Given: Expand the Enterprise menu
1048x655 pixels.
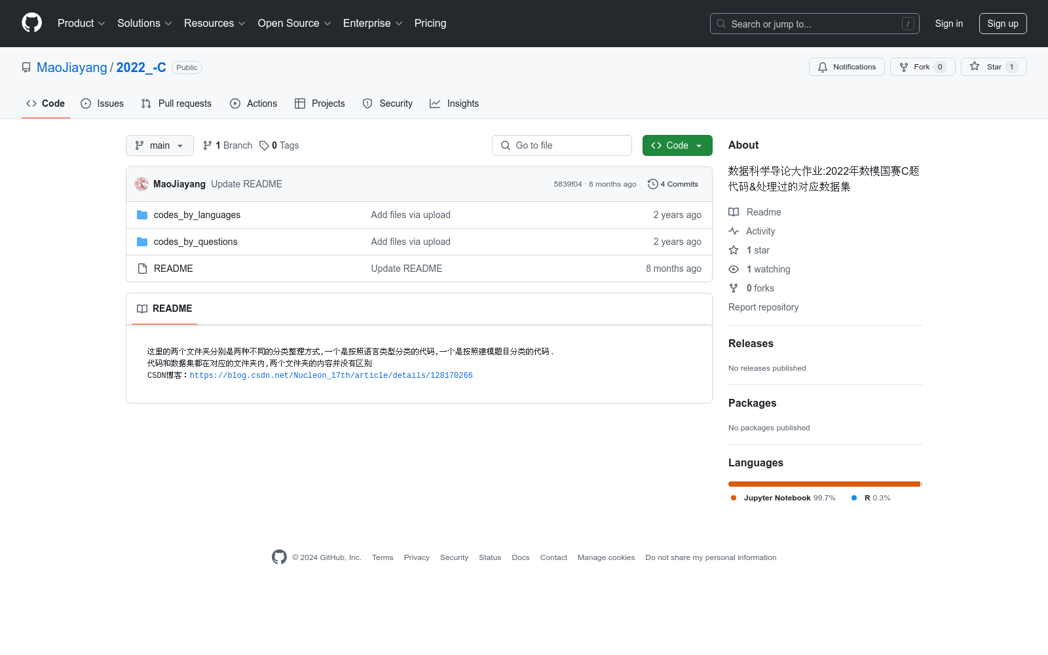Looking at the screenshot, I should coord(373,23).
